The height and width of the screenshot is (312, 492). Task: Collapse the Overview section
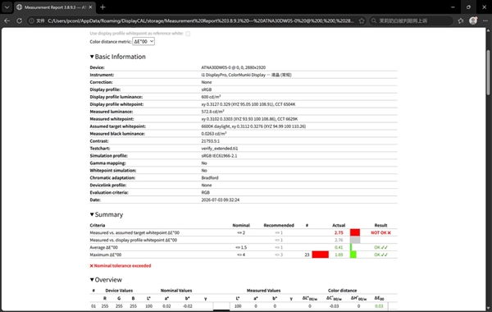92,280
